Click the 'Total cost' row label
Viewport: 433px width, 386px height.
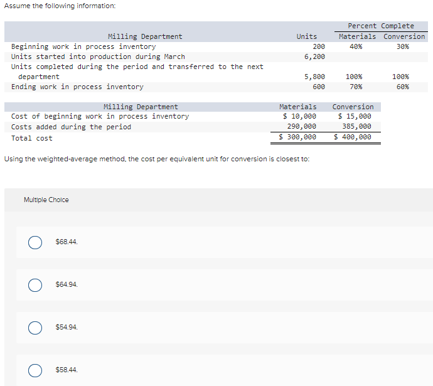tap(32, 138)
